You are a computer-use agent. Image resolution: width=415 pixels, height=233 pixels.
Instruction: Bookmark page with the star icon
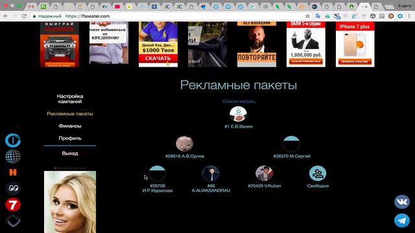[307, 16]
